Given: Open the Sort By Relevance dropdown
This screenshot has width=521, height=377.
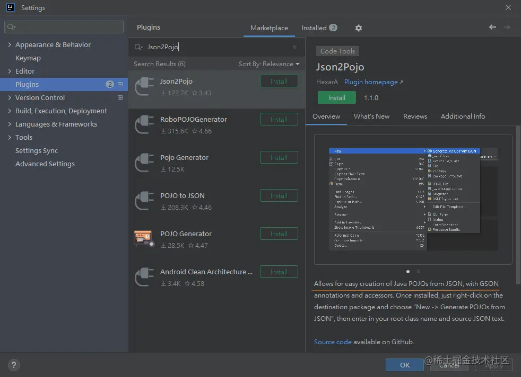Looking at the screenshot, I should point(269,64).
